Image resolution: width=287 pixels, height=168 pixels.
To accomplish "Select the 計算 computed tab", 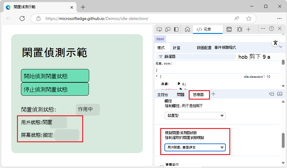I will pyautogui.click(x=177, y=48).
